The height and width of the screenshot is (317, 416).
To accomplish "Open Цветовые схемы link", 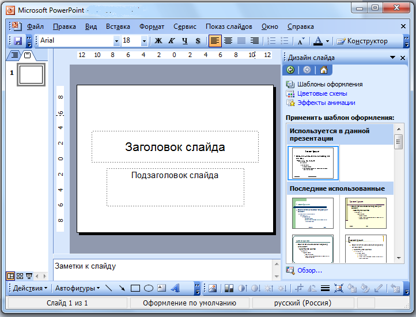I will coord(322,93).
